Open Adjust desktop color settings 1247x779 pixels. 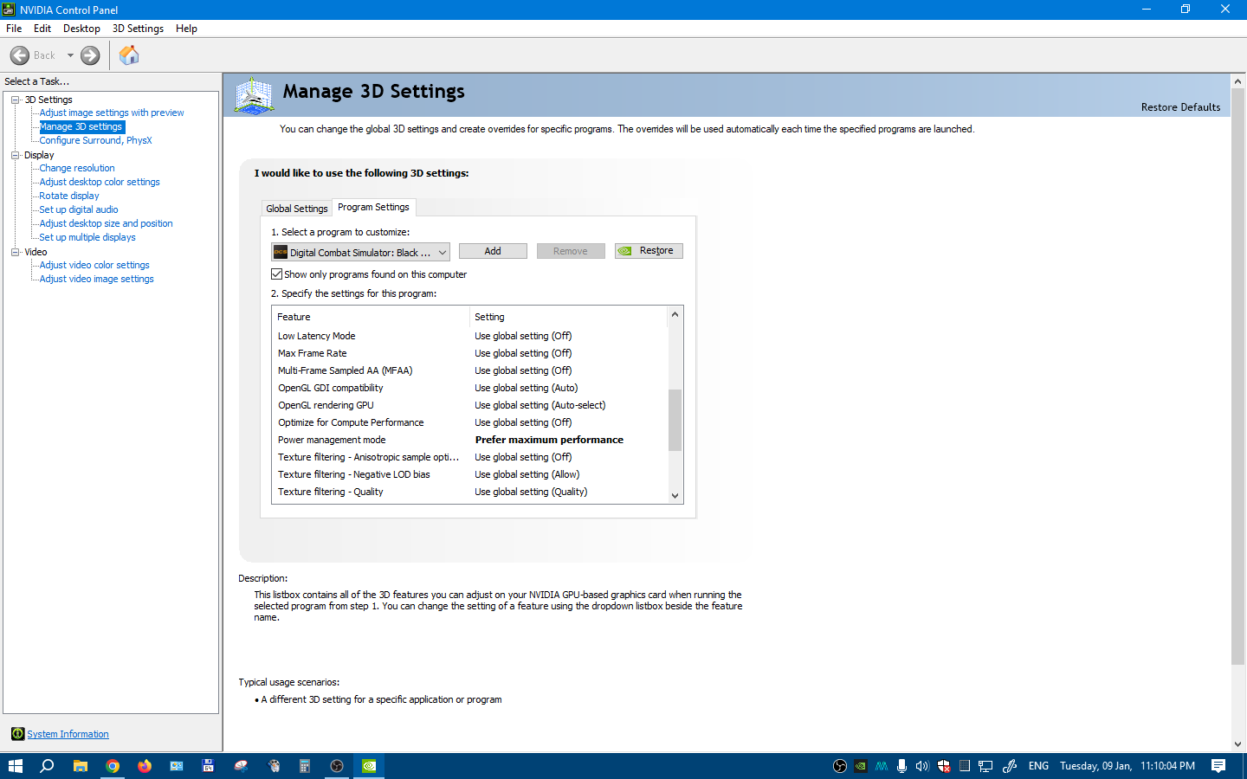click(x=100, y=182)
